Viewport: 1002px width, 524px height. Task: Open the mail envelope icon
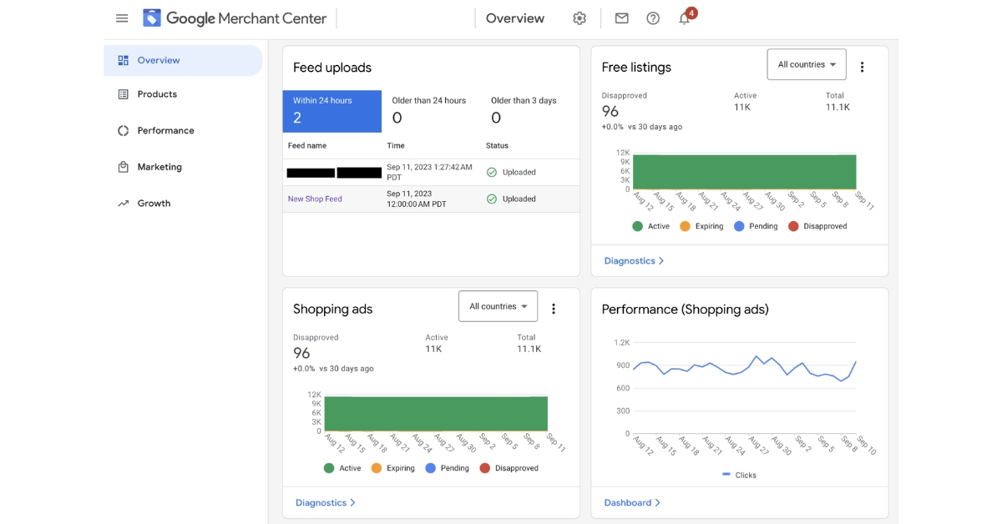point(621,18)
